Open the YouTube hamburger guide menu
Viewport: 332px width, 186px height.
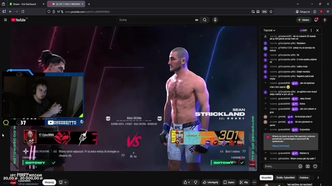coord(5,20)
